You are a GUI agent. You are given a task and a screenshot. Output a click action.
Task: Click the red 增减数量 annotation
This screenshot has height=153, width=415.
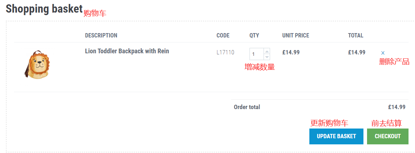point(260,67)
